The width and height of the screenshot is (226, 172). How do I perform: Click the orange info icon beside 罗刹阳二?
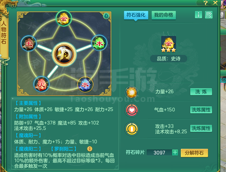click(x=90, y=149)
